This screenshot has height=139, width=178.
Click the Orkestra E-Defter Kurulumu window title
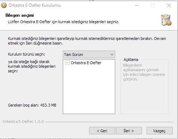(35, 5)
